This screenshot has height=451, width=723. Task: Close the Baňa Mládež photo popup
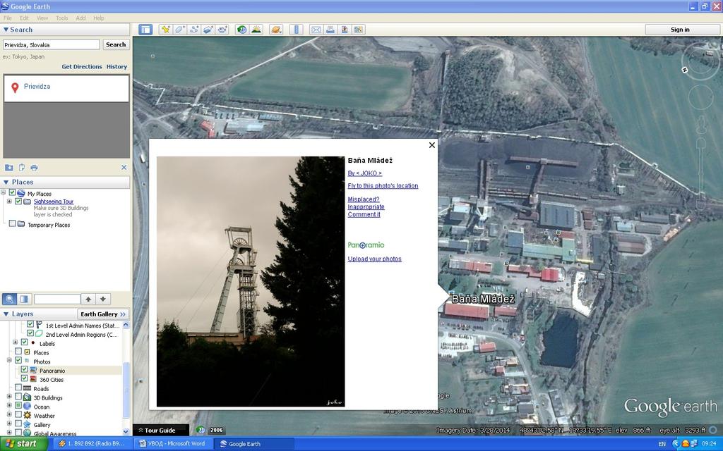coord(431,145)
